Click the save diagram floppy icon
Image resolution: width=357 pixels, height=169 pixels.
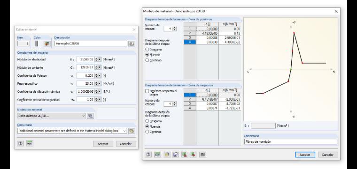[175, 154]
